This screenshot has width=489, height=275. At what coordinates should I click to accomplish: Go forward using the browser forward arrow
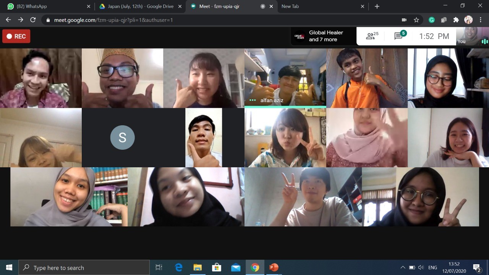(21, 20)
